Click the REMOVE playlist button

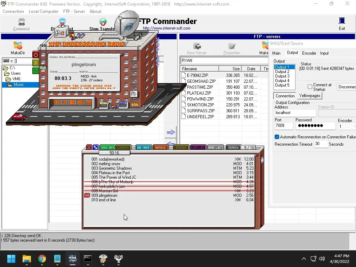160,147
